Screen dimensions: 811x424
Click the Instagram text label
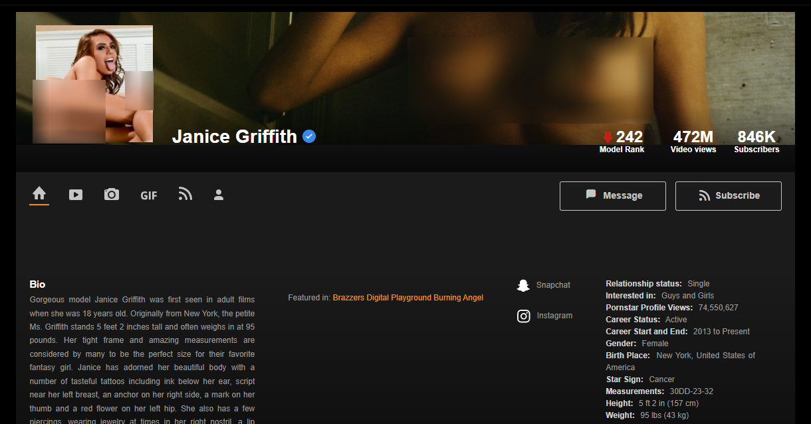click(554, 316)
